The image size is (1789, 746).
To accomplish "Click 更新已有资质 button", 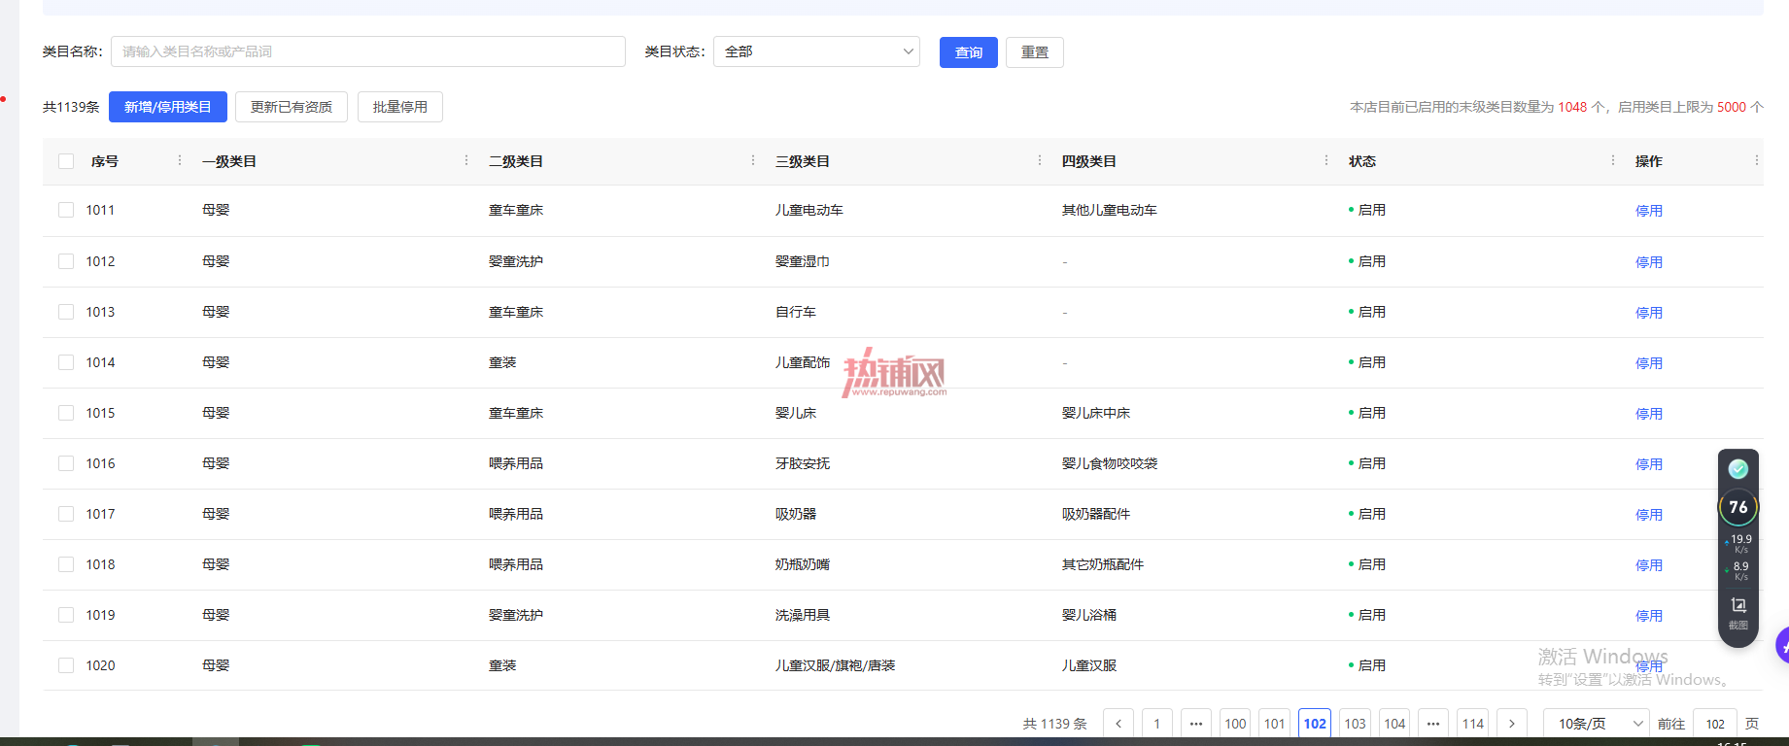I will [292, 107].
